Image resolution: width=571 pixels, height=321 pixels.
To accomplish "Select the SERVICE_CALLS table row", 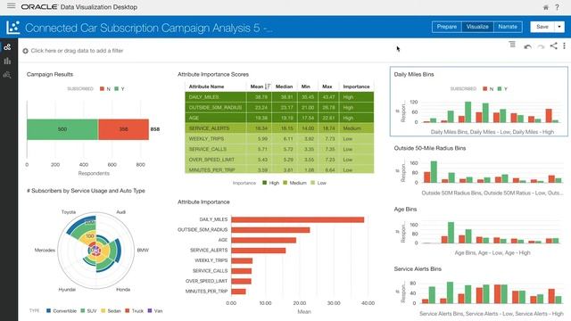I will [279, 149].
